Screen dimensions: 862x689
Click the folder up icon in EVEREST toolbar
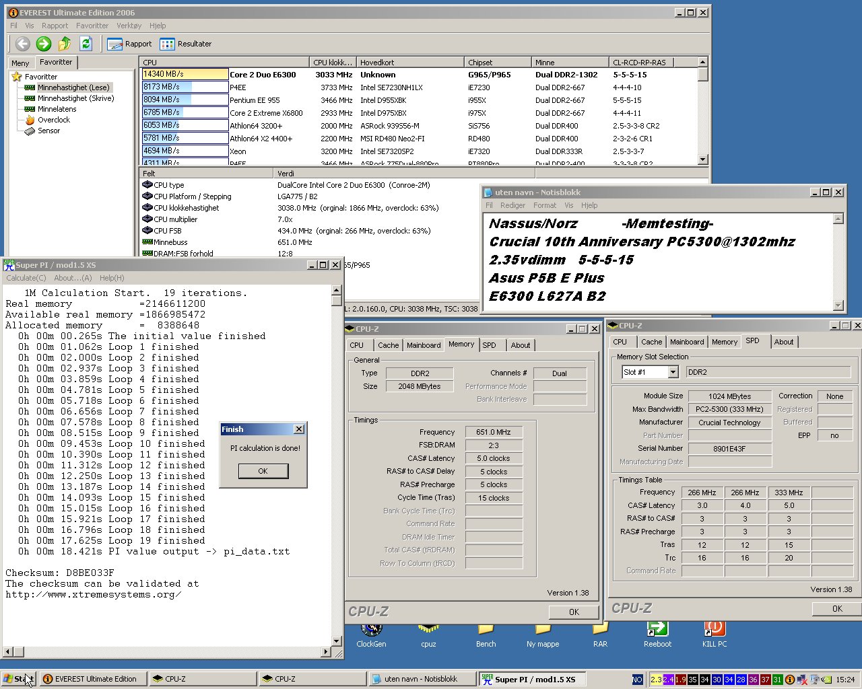coord(65,44)
